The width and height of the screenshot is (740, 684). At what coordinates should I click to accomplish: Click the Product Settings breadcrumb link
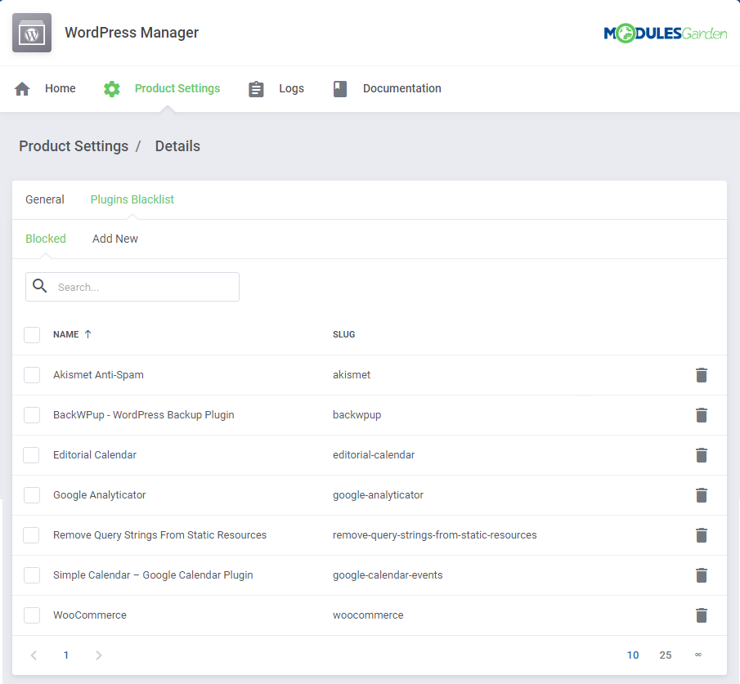[74, 146]
